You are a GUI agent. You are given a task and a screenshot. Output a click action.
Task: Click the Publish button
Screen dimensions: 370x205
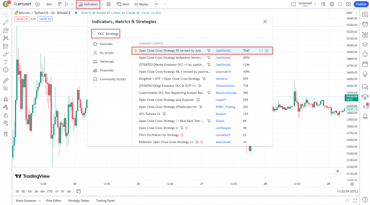coord(361,4)
